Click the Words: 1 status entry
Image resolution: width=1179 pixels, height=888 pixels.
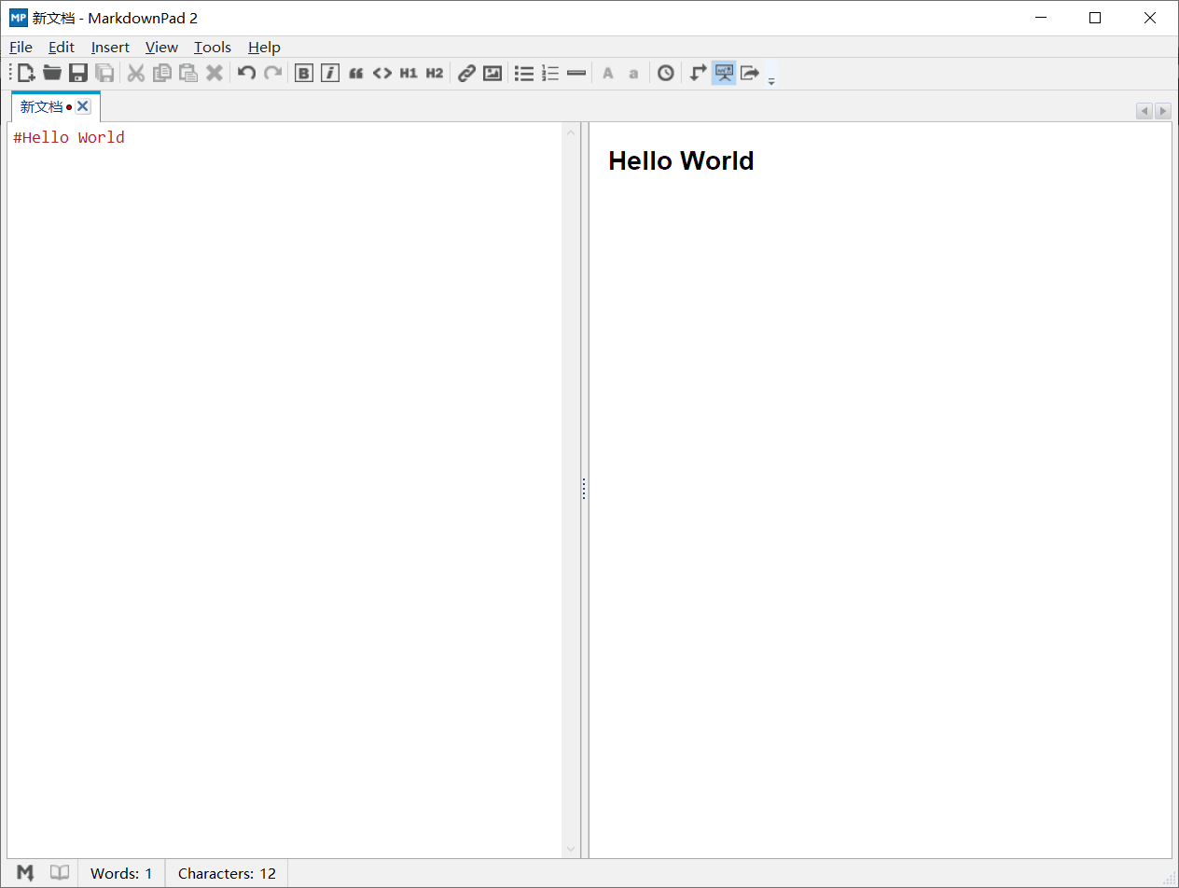121,874
